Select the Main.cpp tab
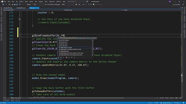186x104 pixels. click(x=32, y=8)
